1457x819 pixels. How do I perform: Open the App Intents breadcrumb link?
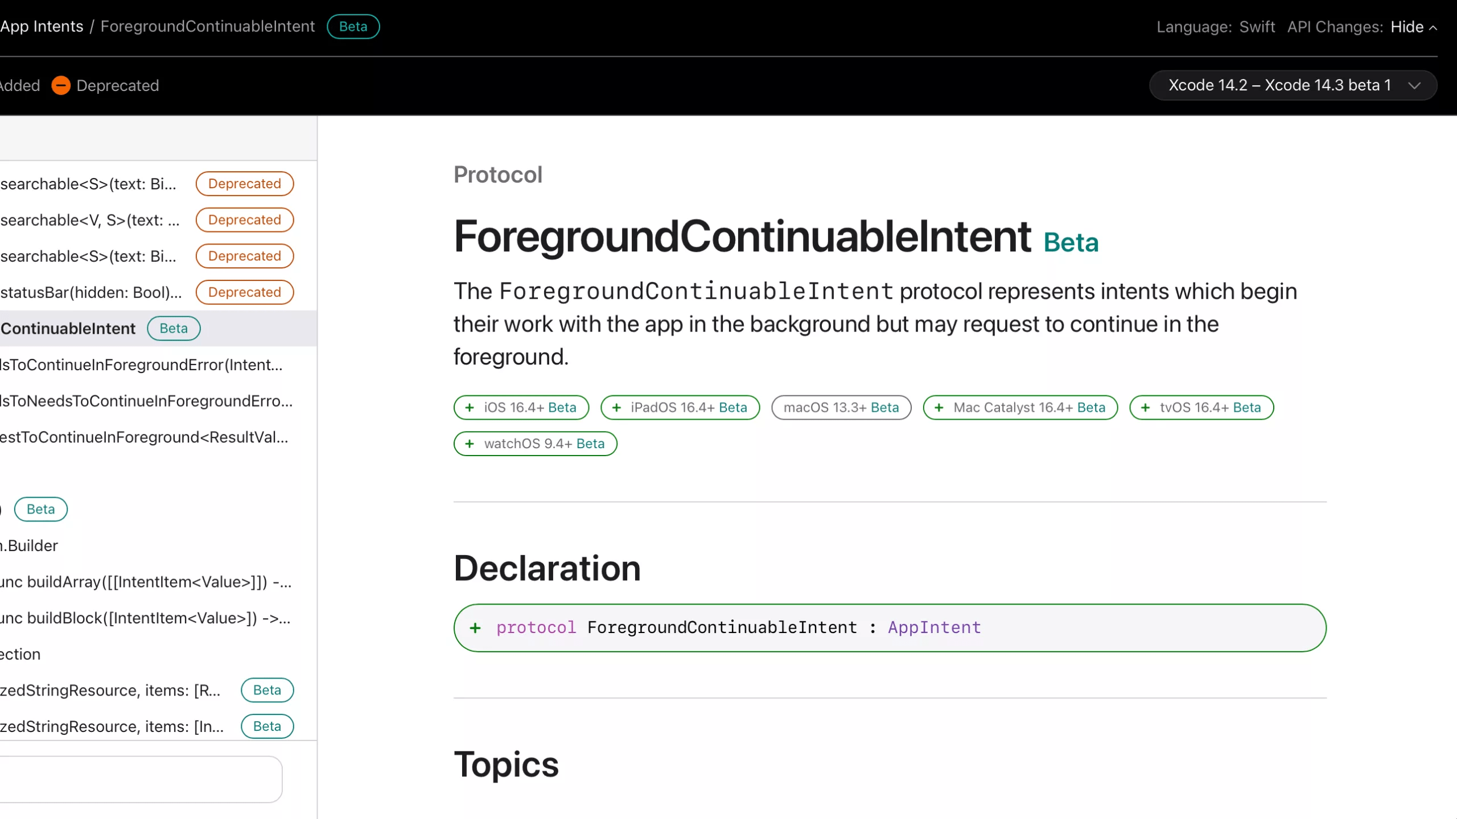click(42, 27)
